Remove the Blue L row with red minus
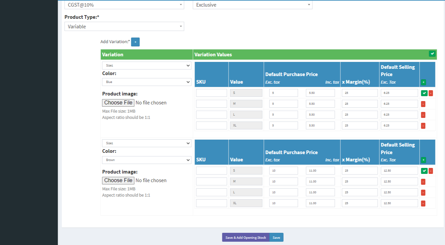The image size is (445, 245). (x=423, y=115)
